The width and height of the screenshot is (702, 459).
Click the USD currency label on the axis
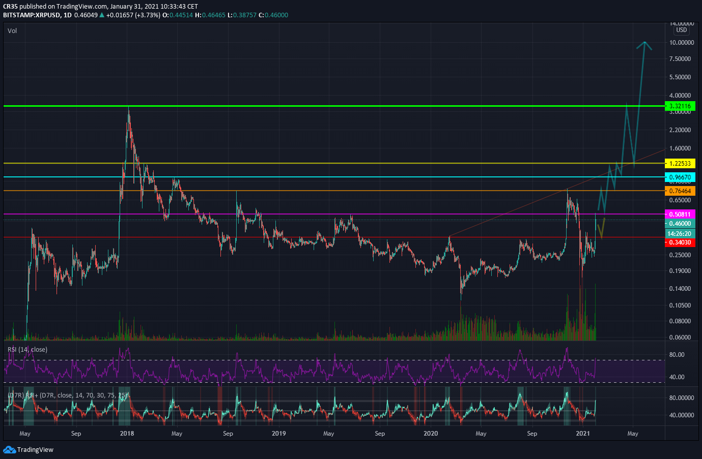[x=682, y=30]
